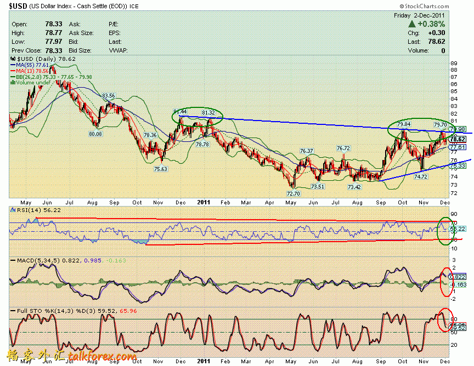Click the 75.63 November low label
Viewport: 474px width, 366px height.
pyautogui.click(x=161, y=169)
